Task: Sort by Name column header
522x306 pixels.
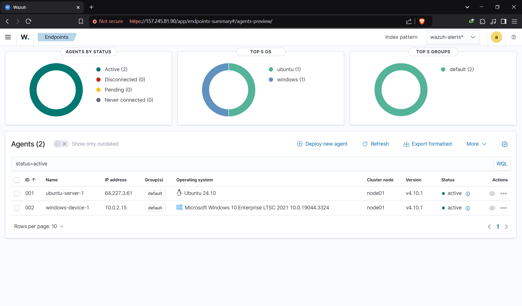Action: pyautogui.click(x=52, y=180)
